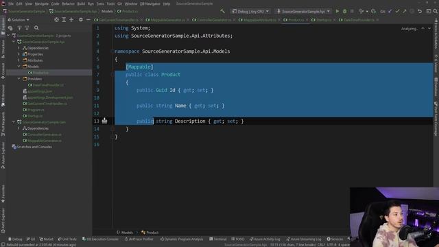
Task: Switch to the Startup.cs editor tab
Action: click(x=323, y=20)
